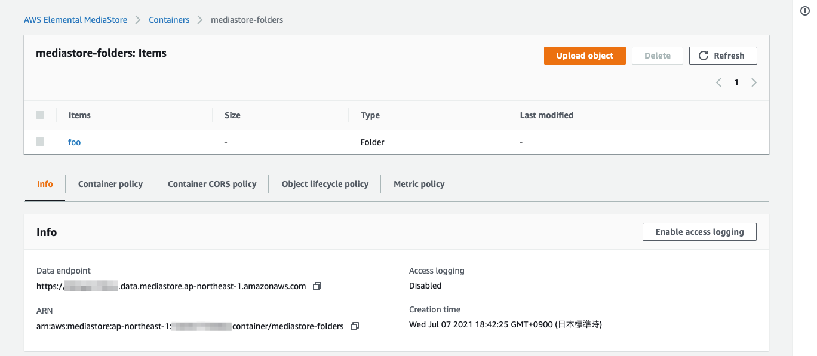This screenshot has width=817, height=356.
Task: Click the Delete button
Action: 658,56
